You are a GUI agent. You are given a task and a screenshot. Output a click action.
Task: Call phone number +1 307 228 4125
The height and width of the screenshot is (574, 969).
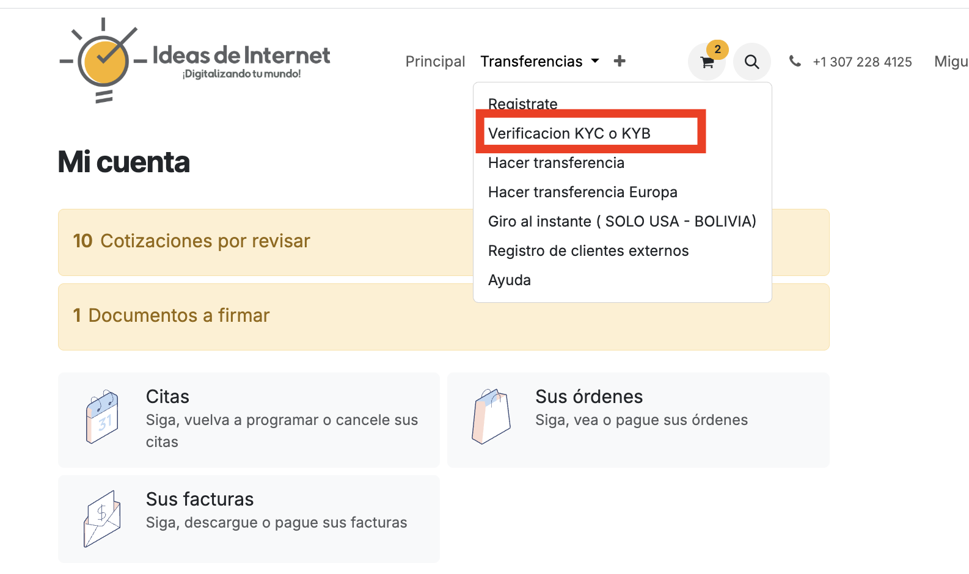(861, 62)
